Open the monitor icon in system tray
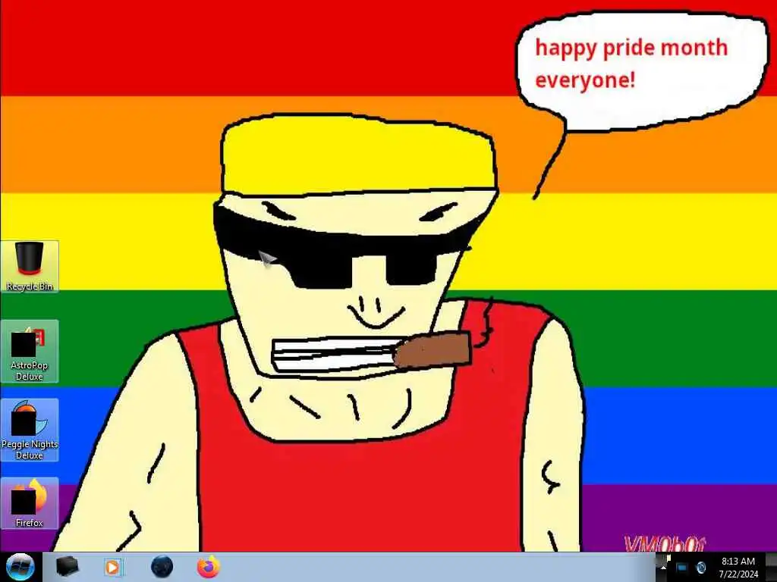 pos(682,568)
